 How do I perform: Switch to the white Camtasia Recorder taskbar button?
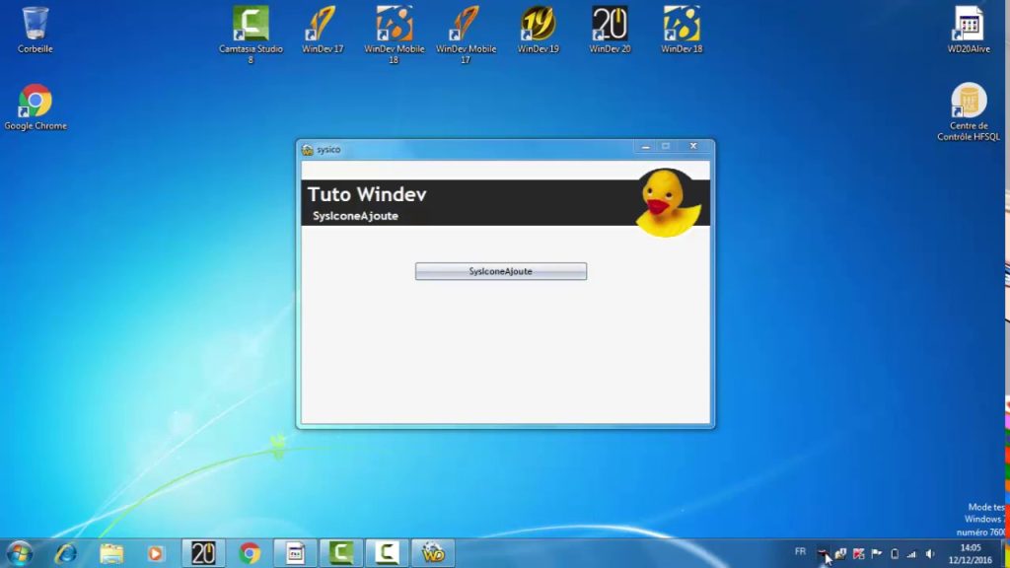pyautogui.click(x=387, y=553)
